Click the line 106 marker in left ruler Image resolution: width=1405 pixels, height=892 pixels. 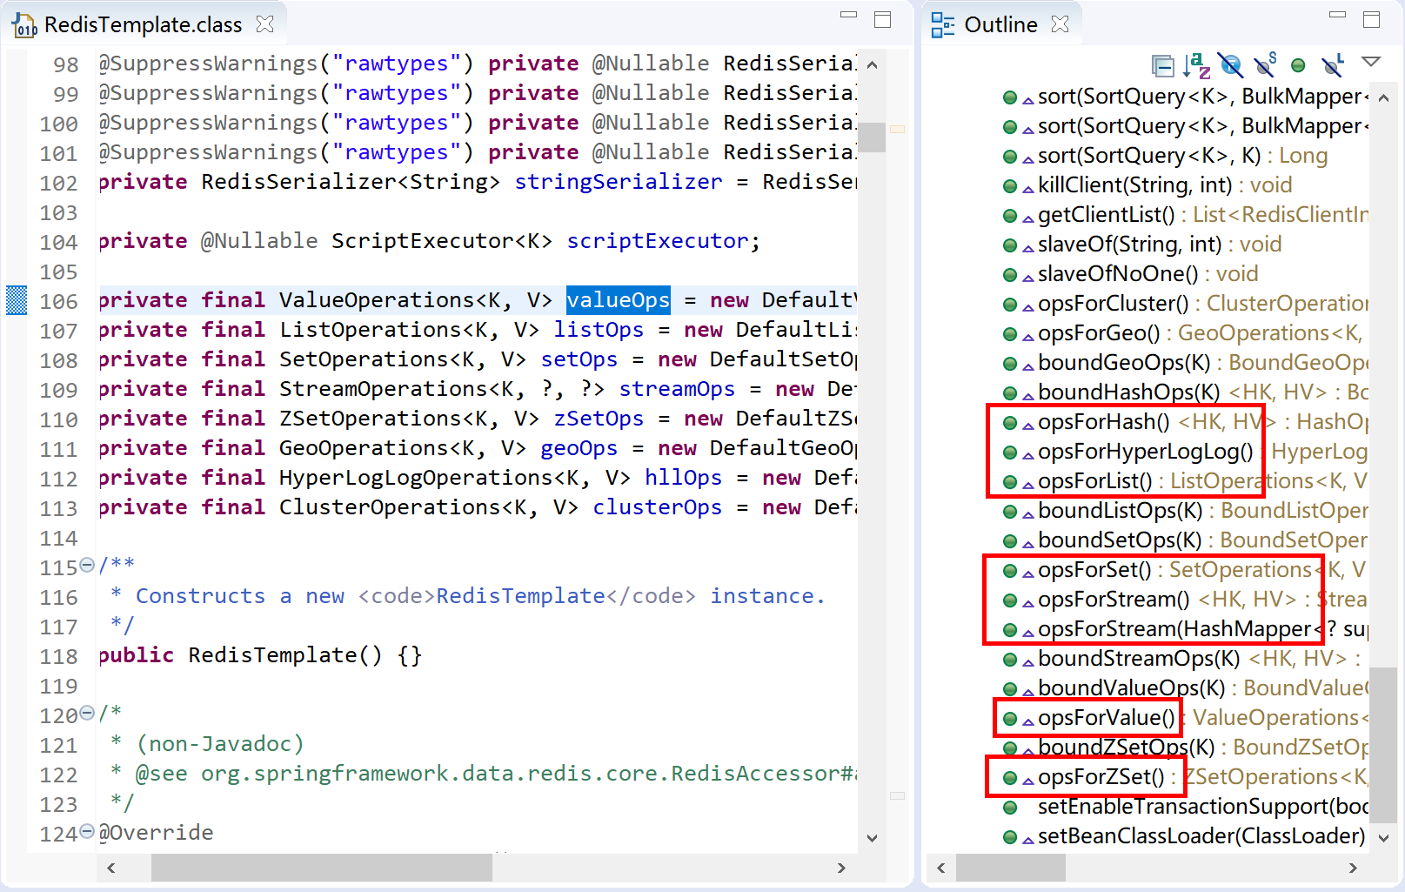pos(17,300)
